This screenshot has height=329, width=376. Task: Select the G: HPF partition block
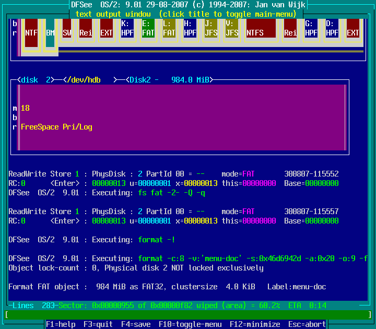[x=311, y=29]
